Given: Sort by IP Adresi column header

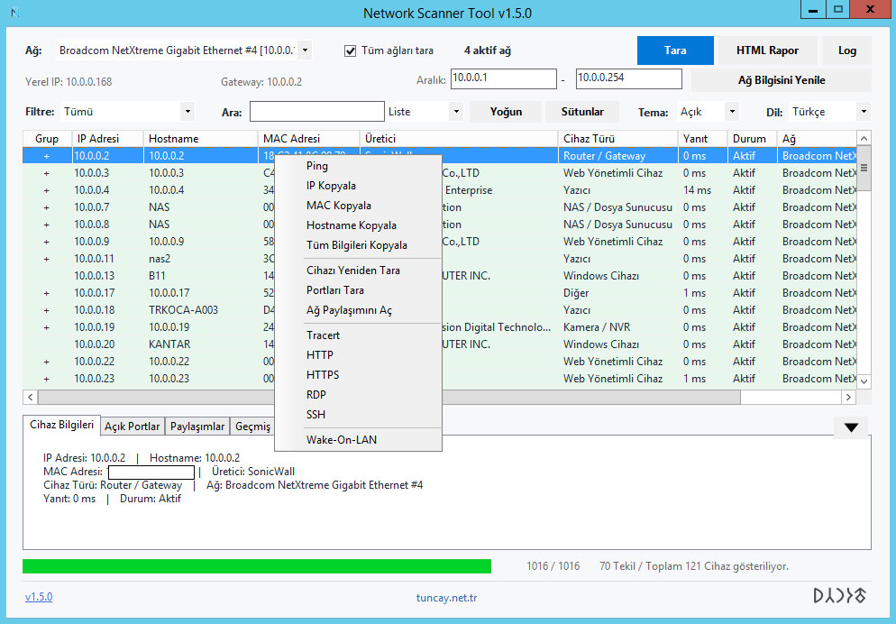Looking at the screenshot, I should click(x=107, y=138).
